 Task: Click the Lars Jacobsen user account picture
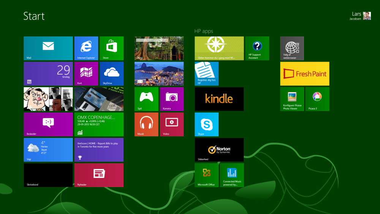tap(367, 16)
